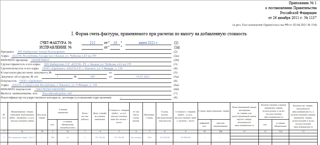Image resolution: width=320 pixels, height=145 pixels.
Task: Select shipment document number 189
Action: pos(93,77)
